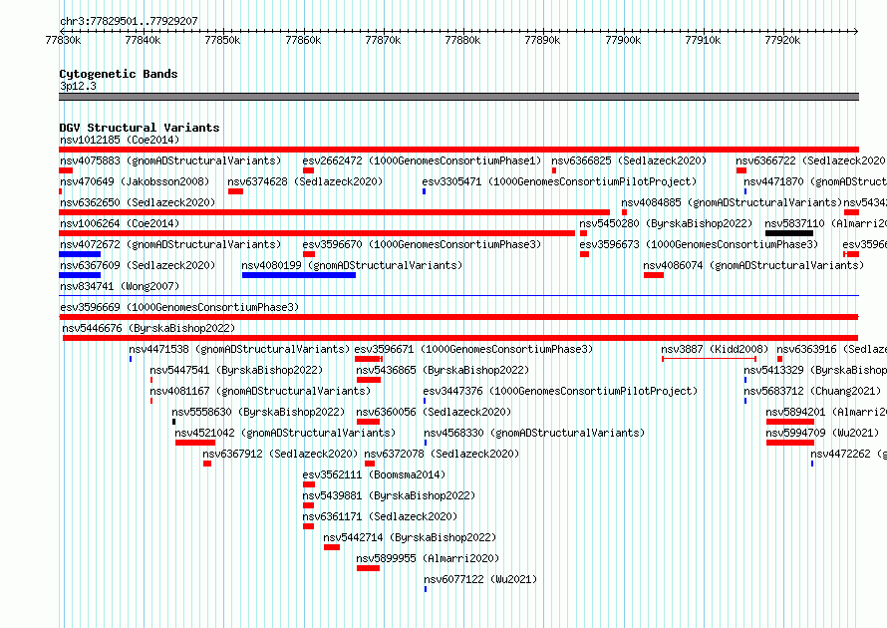Click nsv6363916 variant label
Viewport: 887px width, 628px height.
click(831, 349)
